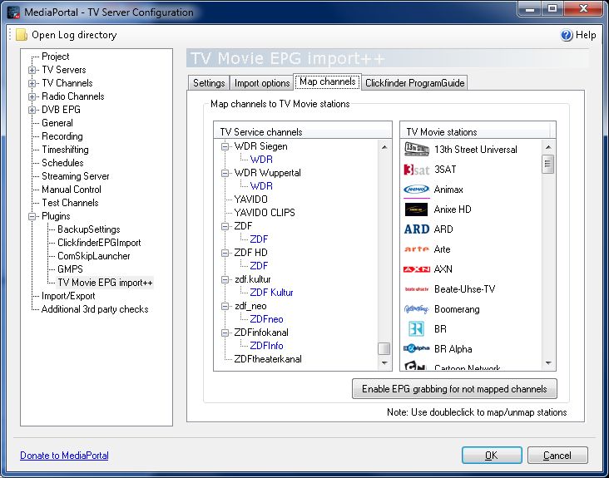The height and width of the screenshot is (478, 609).
Task: Click the AXN station logo
Action: 416,269
